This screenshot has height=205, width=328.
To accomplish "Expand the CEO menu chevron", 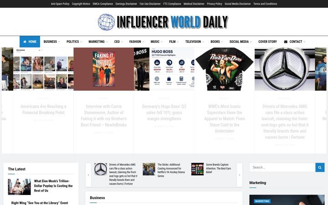I will pyautogui.click(x=122, y=42).
